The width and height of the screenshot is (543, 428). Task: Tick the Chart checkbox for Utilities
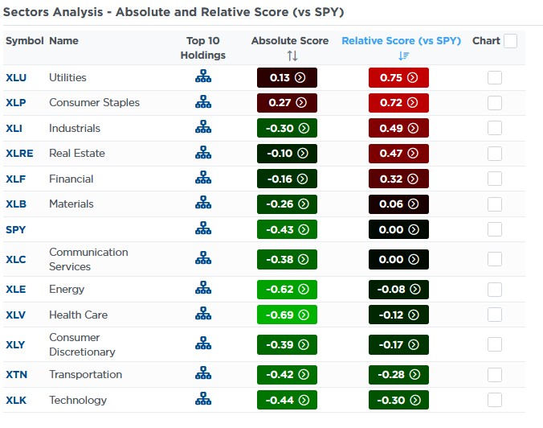[x=495, y=78]
